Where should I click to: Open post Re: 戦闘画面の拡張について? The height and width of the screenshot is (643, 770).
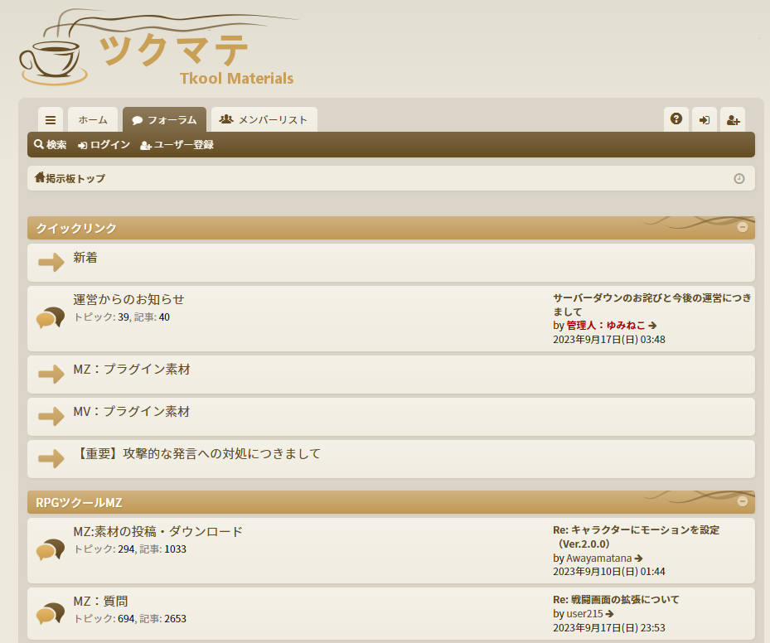[617, 600]
